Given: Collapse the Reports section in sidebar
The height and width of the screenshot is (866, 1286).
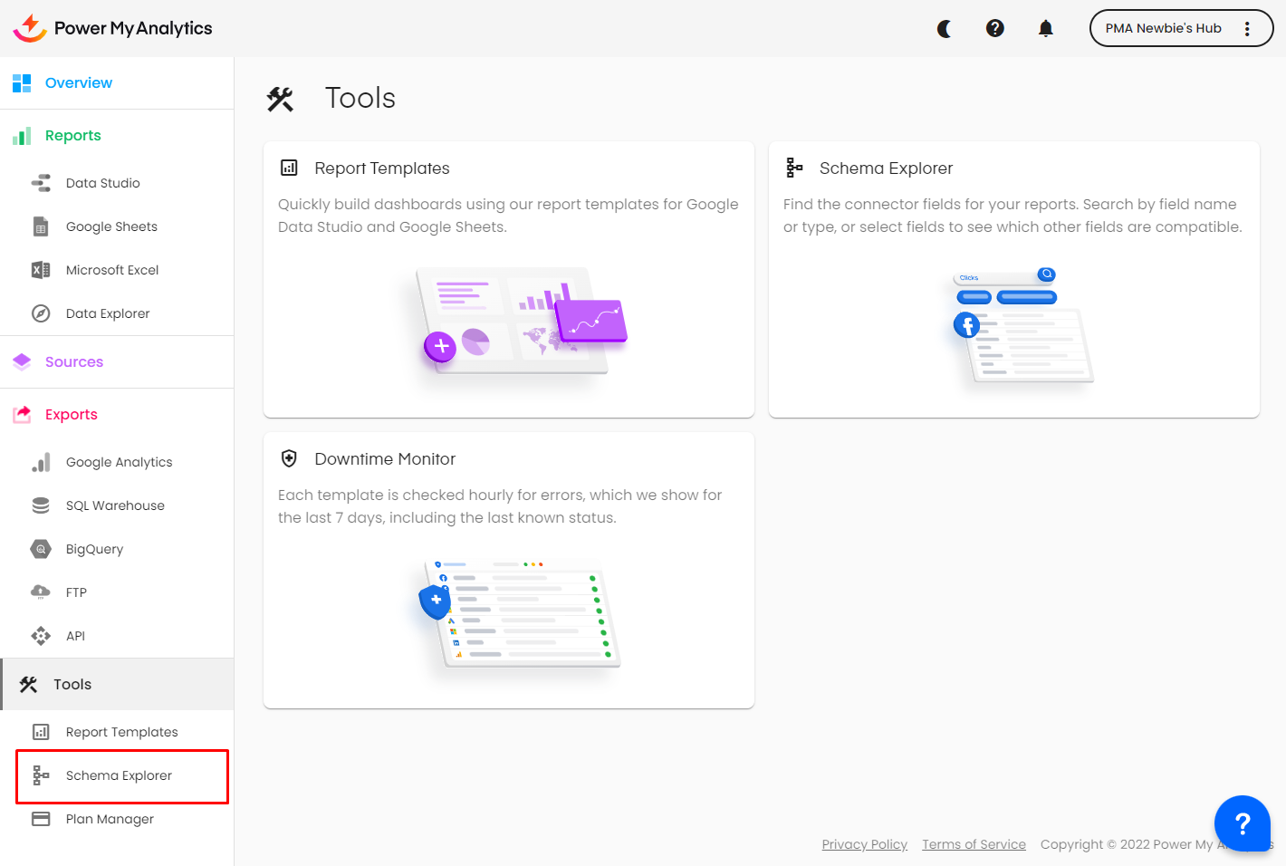Looking at the screenshot, I should [x=73, y=136].
